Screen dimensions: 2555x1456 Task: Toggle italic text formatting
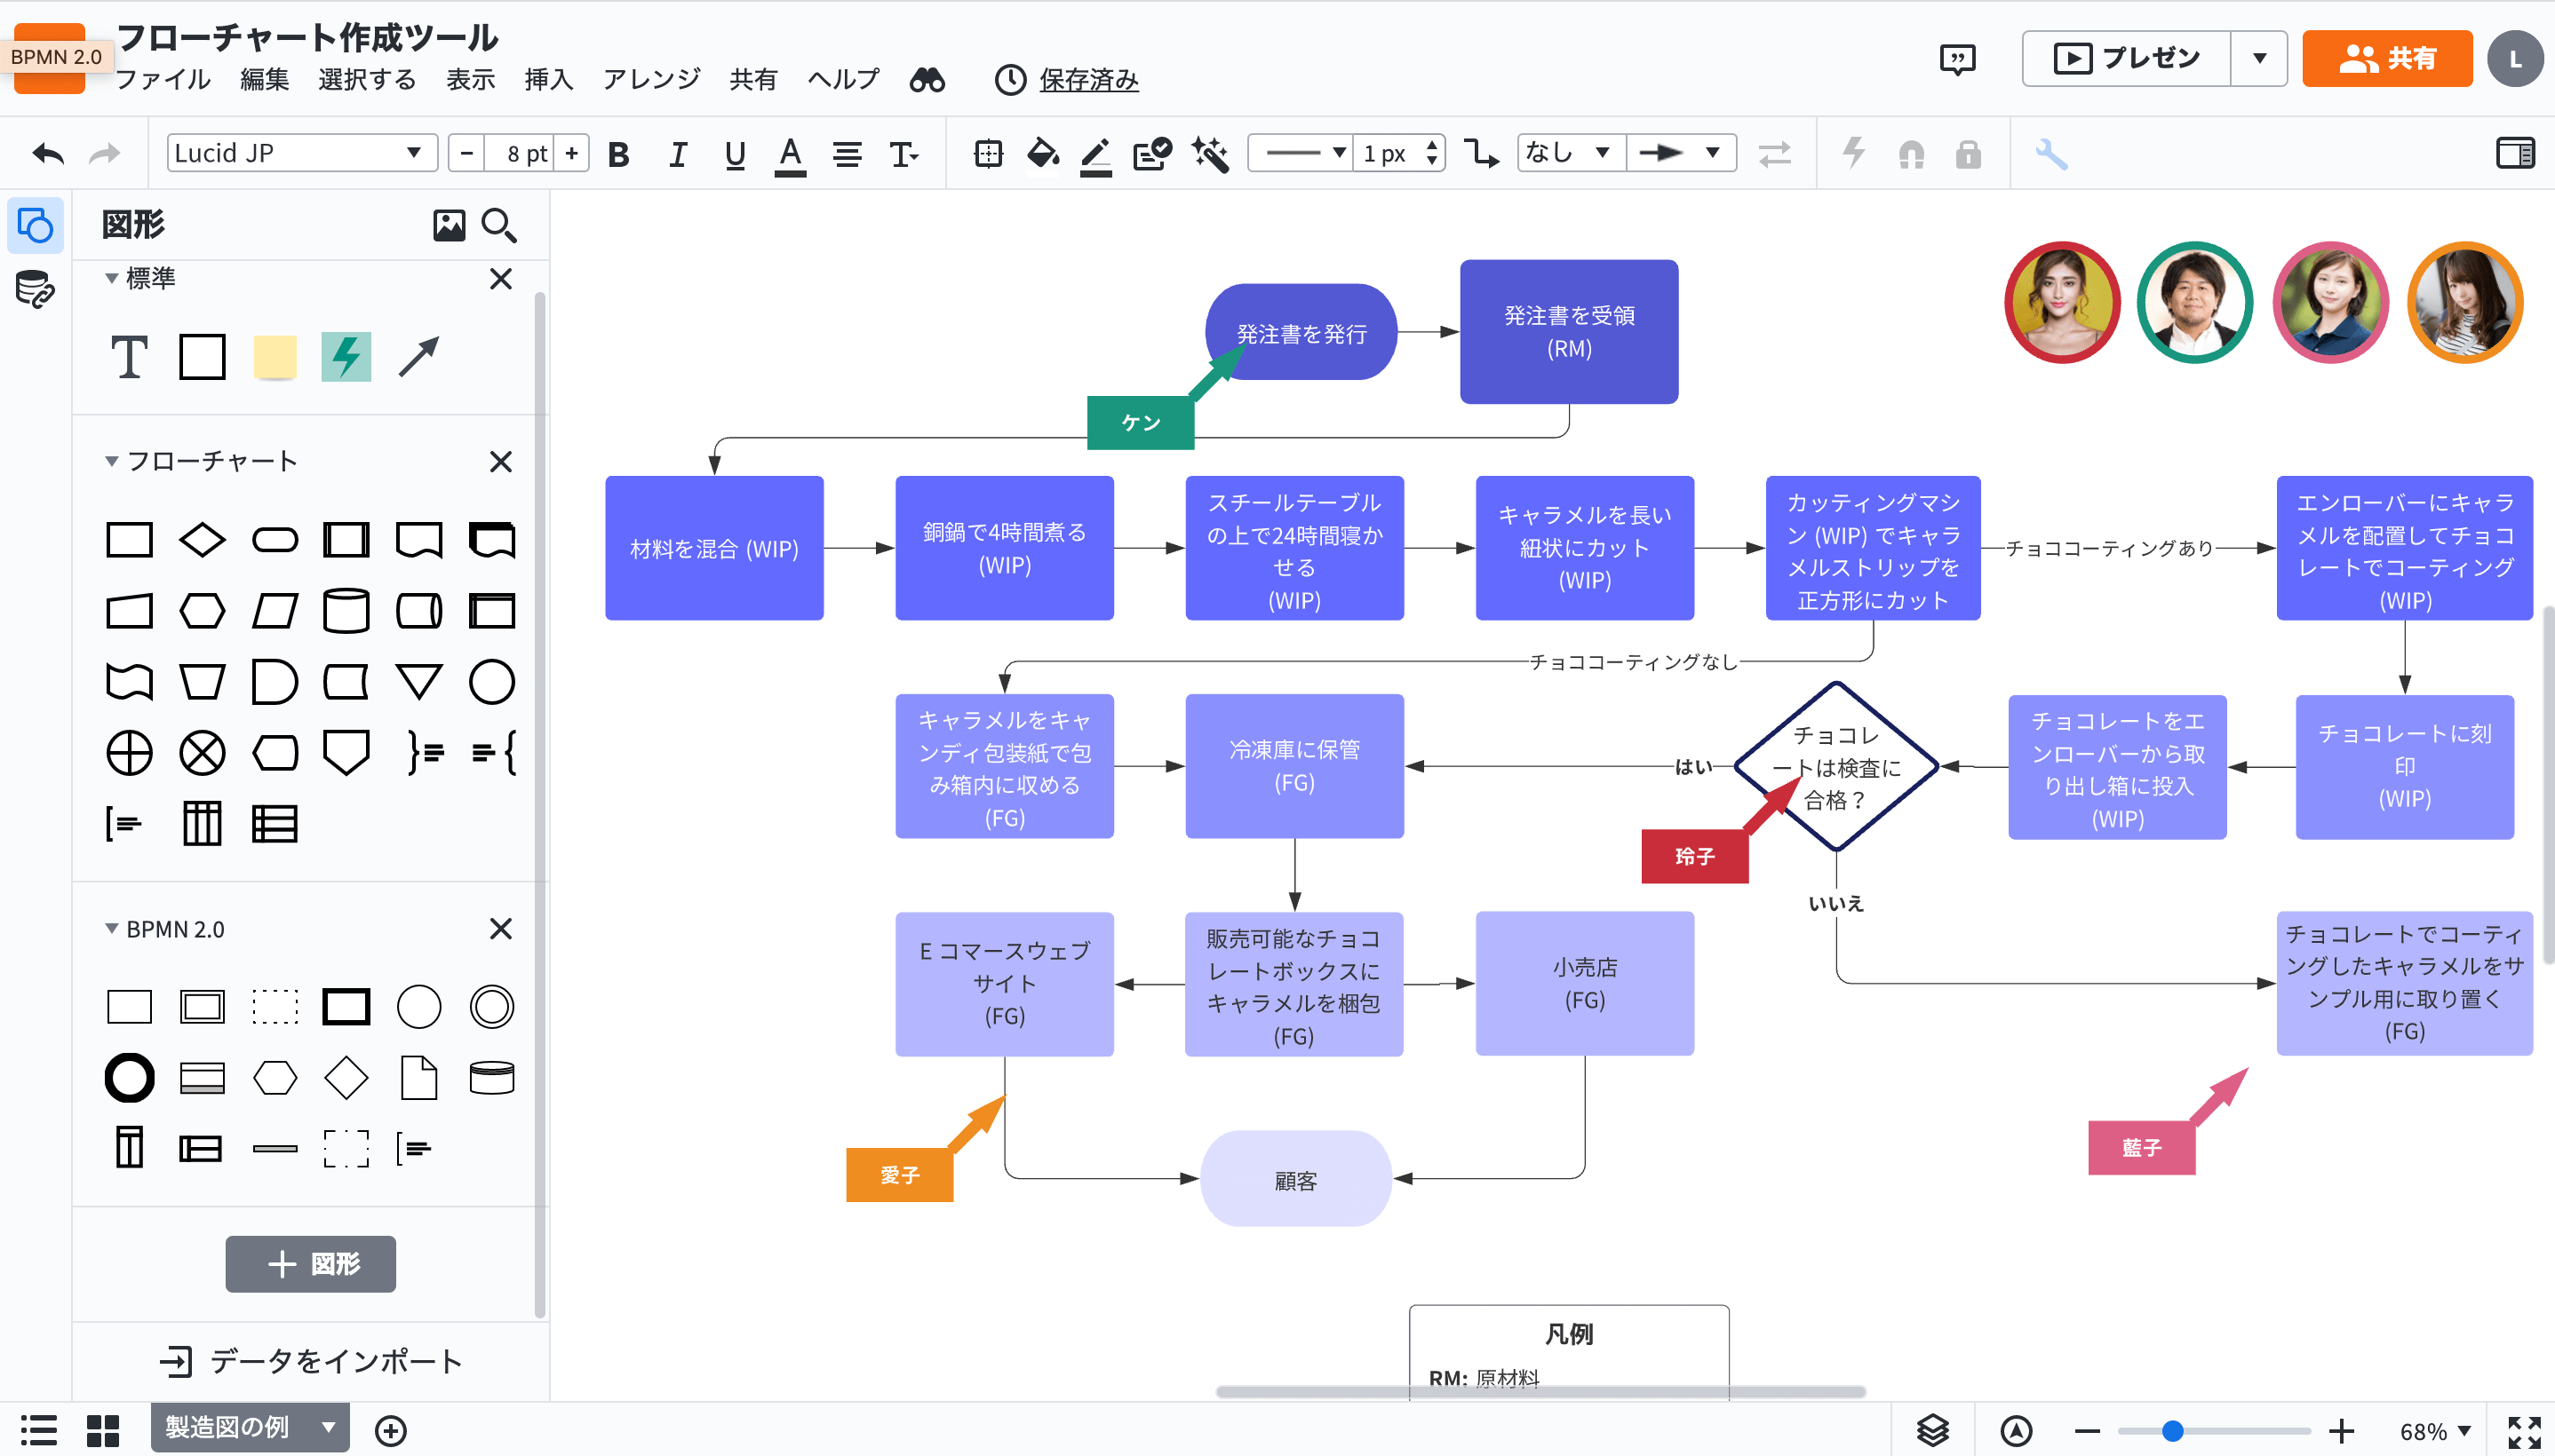[x=676, y=153]
